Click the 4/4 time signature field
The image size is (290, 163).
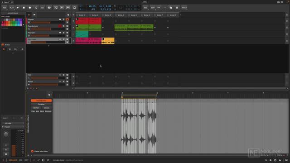tap(93, 9)
